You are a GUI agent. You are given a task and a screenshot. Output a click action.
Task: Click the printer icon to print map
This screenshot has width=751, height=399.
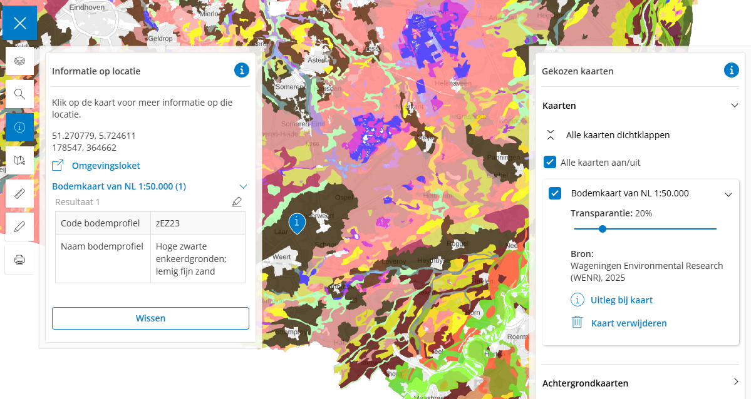pyautogui.click(x=19, y=260)
